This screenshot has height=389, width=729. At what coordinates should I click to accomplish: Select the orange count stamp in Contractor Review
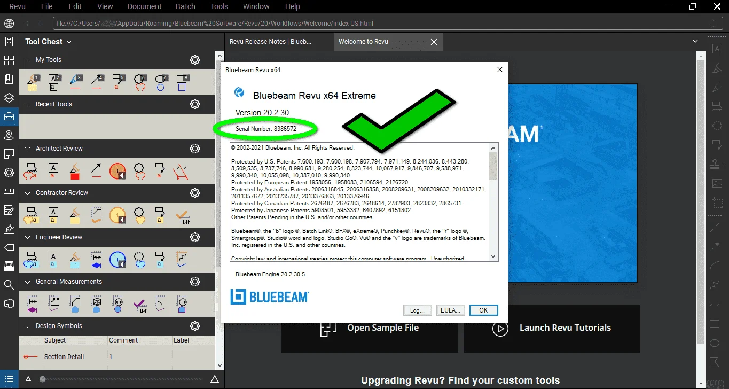[117, 215]
